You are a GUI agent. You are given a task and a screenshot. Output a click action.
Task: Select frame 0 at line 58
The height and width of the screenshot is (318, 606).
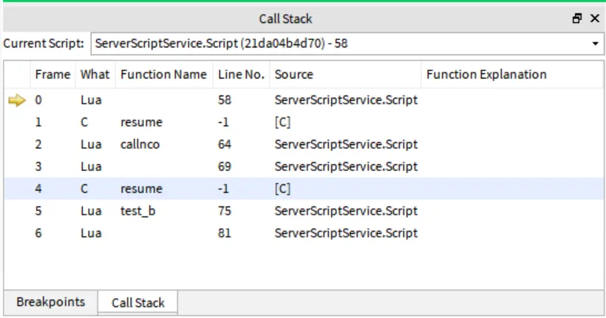[x=304, y=100]
